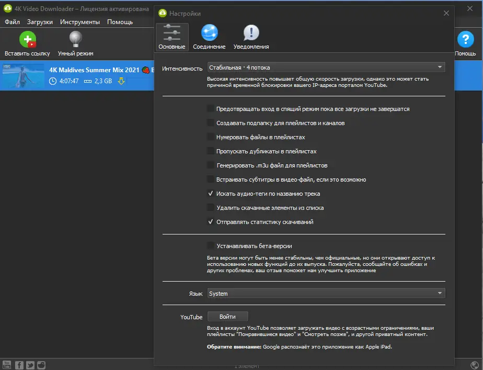Close the Настройки dialog
Viewport: 483px width, 370px height.
point(446,13)
